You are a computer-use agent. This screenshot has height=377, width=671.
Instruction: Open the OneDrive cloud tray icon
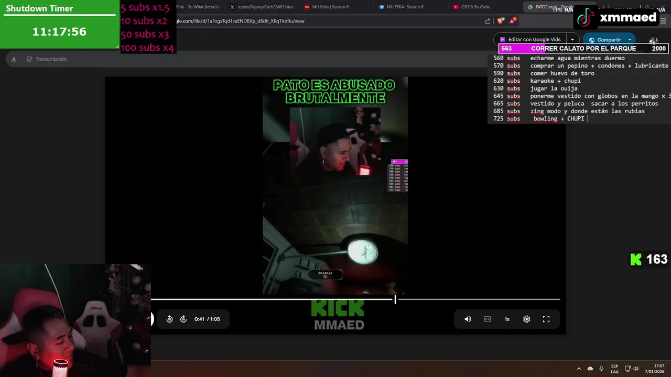coord(590,369)
